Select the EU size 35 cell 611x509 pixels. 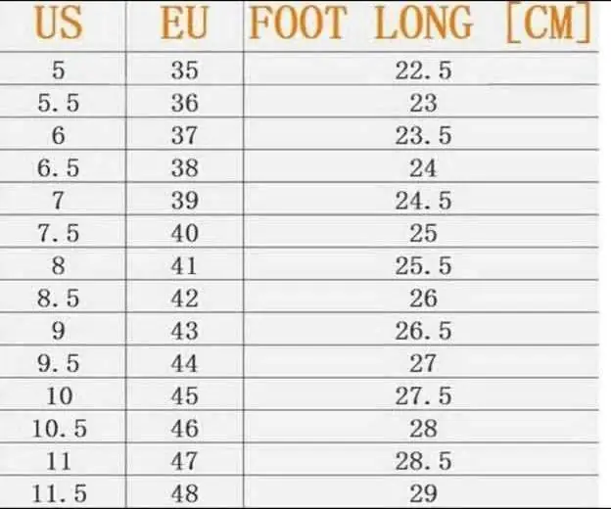(184, 70)
